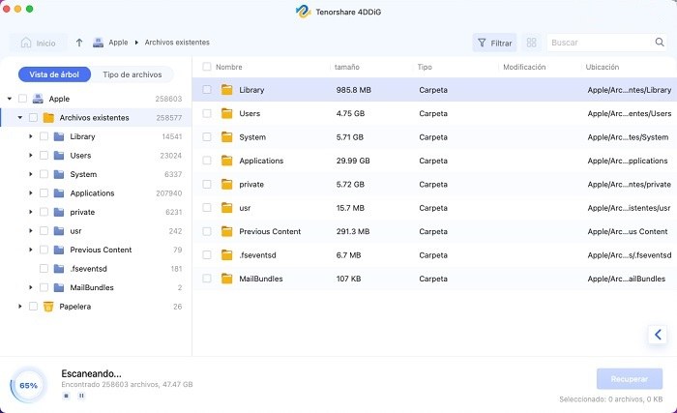677x413 pixels.
Task: Click the magnifying glass search icon
Action: tap(660, 43)
